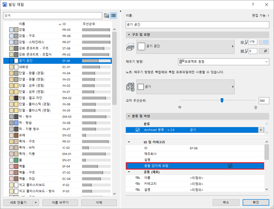
Task: Click foreground pen color swatch button
Action: point(264,42)
